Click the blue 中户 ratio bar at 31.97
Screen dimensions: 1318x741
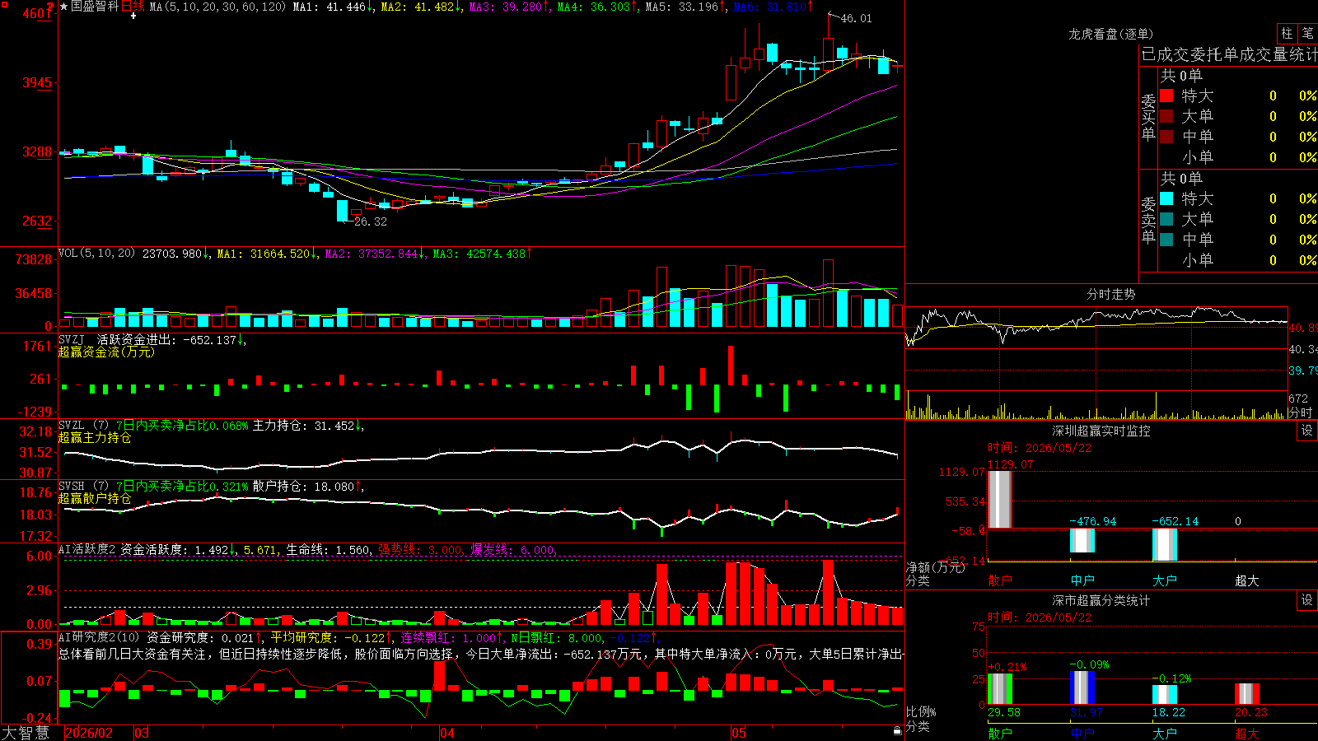click(1082, 687)
